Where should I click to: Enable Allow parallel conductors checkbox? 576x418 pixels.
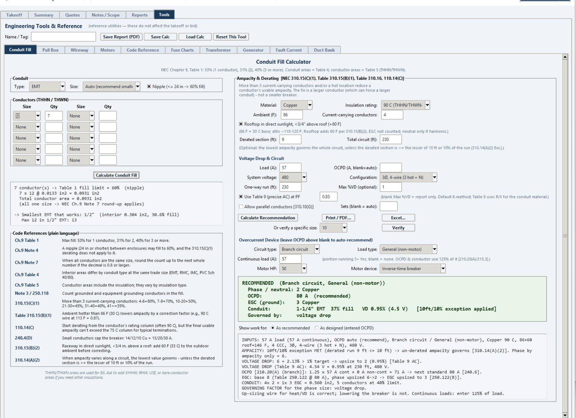pyautogui.click(x=241, y=207)
